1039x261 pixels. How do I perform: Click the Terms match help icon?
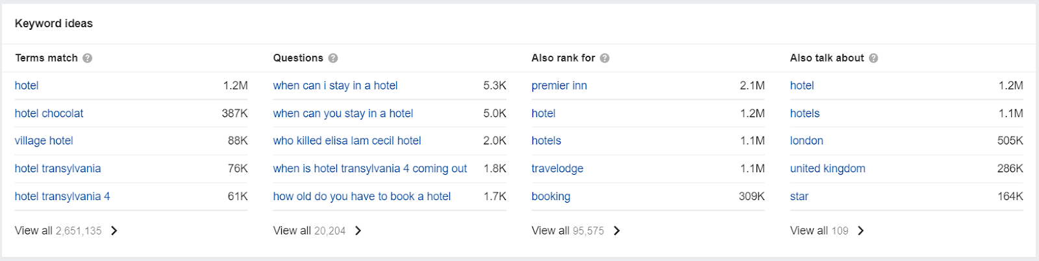(x=87, y=58)
